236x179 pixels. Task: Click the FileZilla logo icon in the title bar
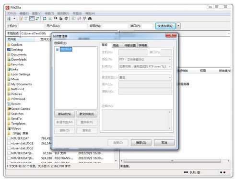click(7, 8)
